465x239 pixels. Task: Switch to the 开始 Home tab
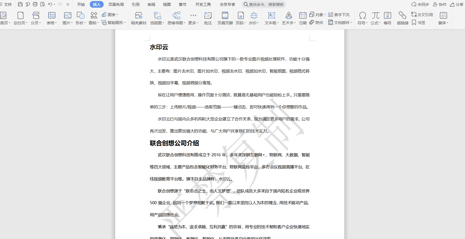pyautogui.click(x=81, y=4)
